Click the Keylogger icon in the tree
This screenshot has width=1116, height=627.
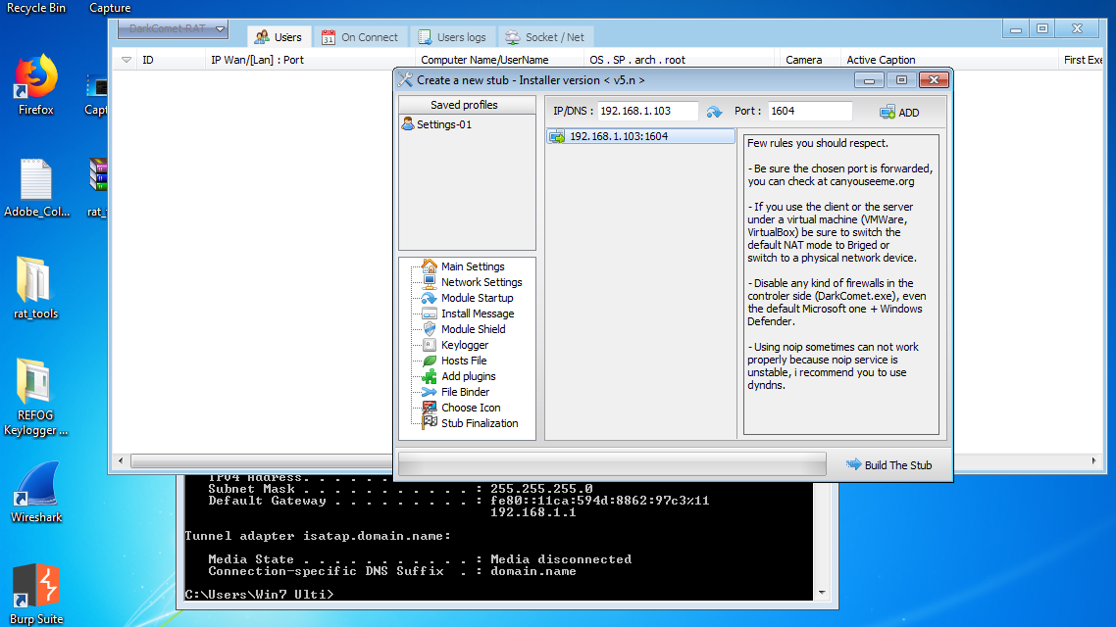tap(430, 345)
